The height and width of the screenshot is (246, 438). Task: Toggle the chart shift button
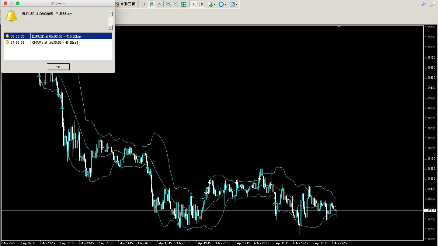coord(201,4)
